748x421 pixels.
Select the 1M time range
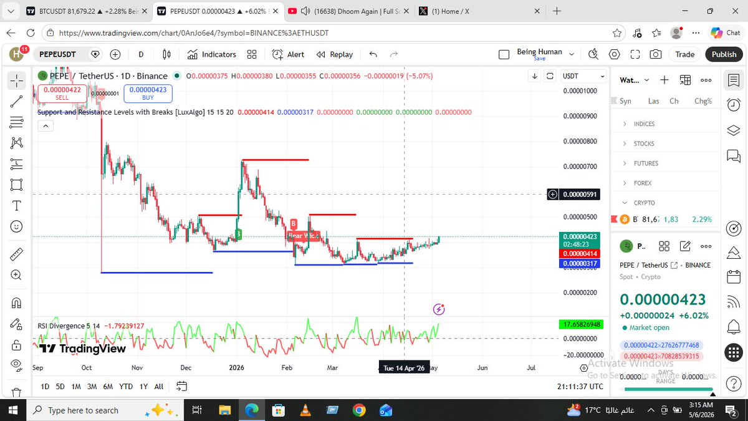[76, 387]
